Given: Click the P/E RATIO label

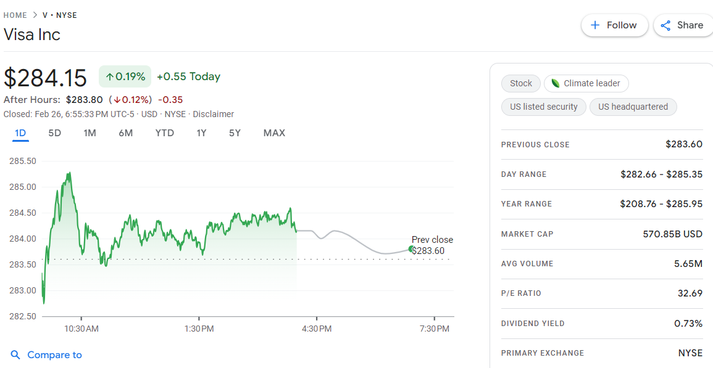Looking at the screenshot, I should pos(521,293).
